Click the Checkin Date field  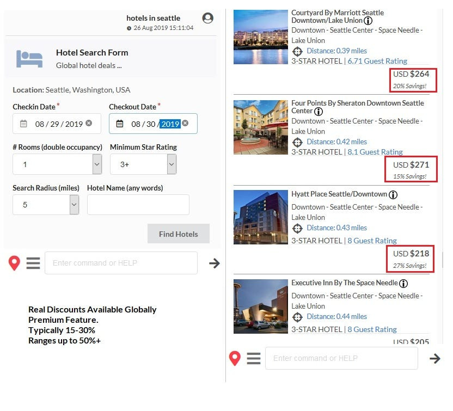(57, 124)
